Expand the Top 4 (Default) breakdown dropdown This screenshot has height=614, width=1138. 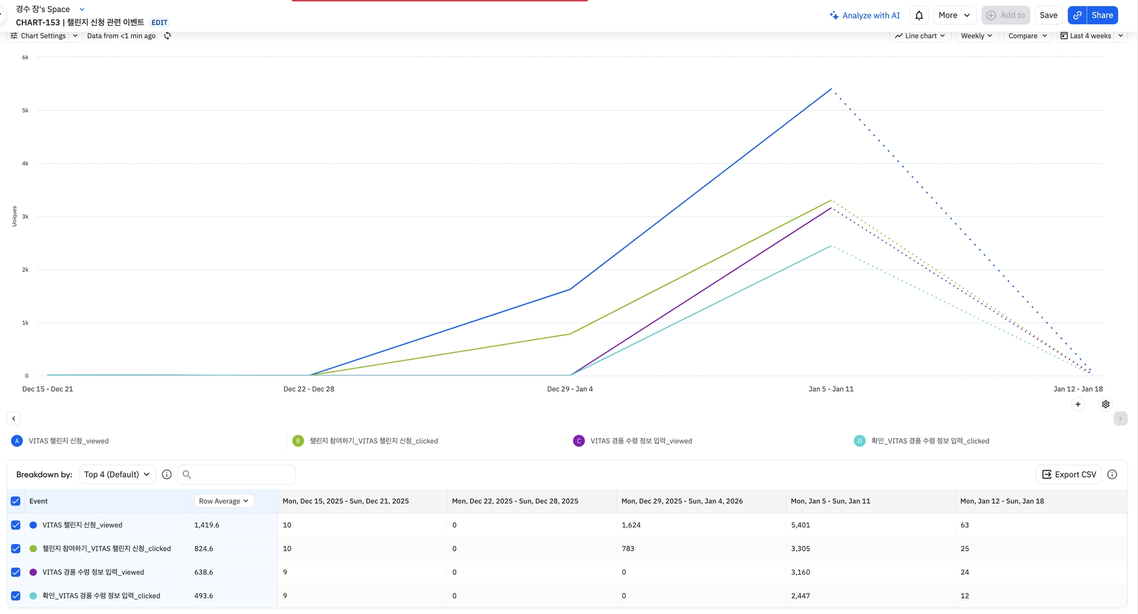click(x=117, y=474)
